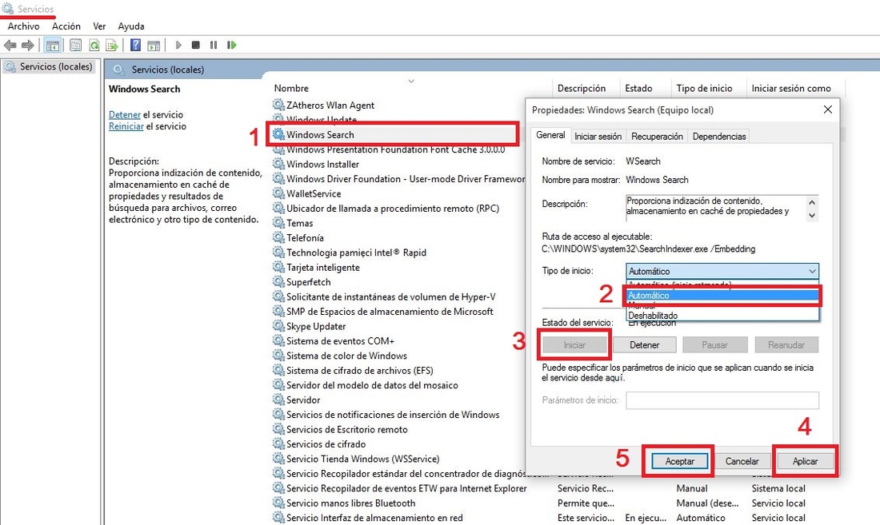Image resolution: width=880 pixels, height=525 pixels.
Task: Click the gear icon beside Servicio manos libres Bluetooth
Action: (x=278, y=503)
